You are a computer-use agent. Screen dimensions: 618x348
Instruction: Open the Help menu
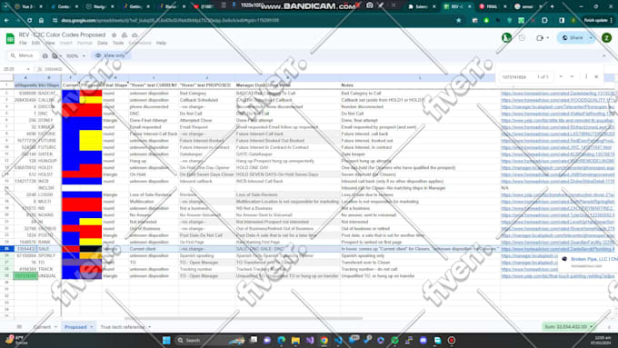(x=161, y=43)
